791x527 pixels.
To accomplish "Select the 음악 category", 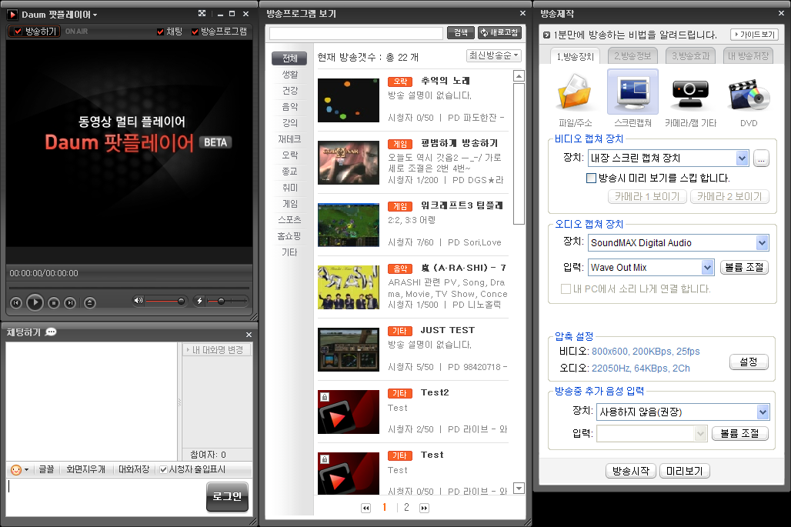I will coord(289,107).
